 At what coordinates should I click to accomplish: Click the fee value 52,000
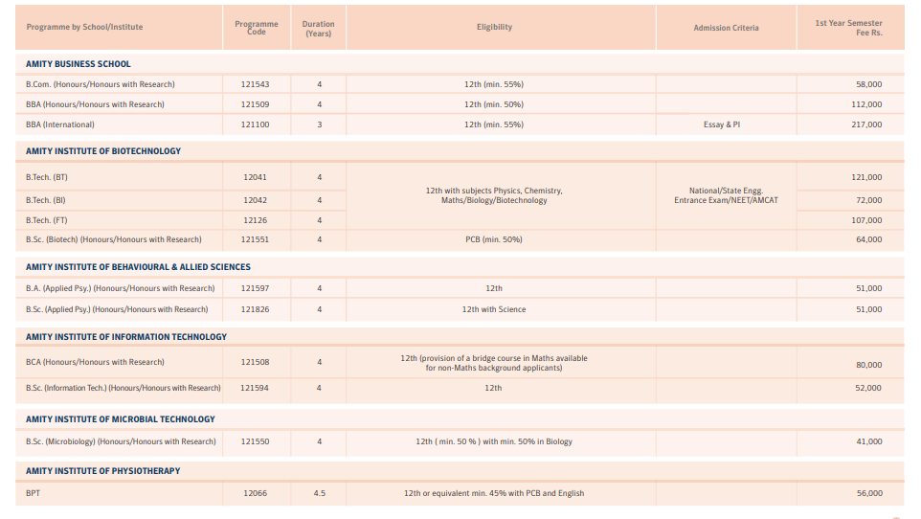[x=868, y=388]
